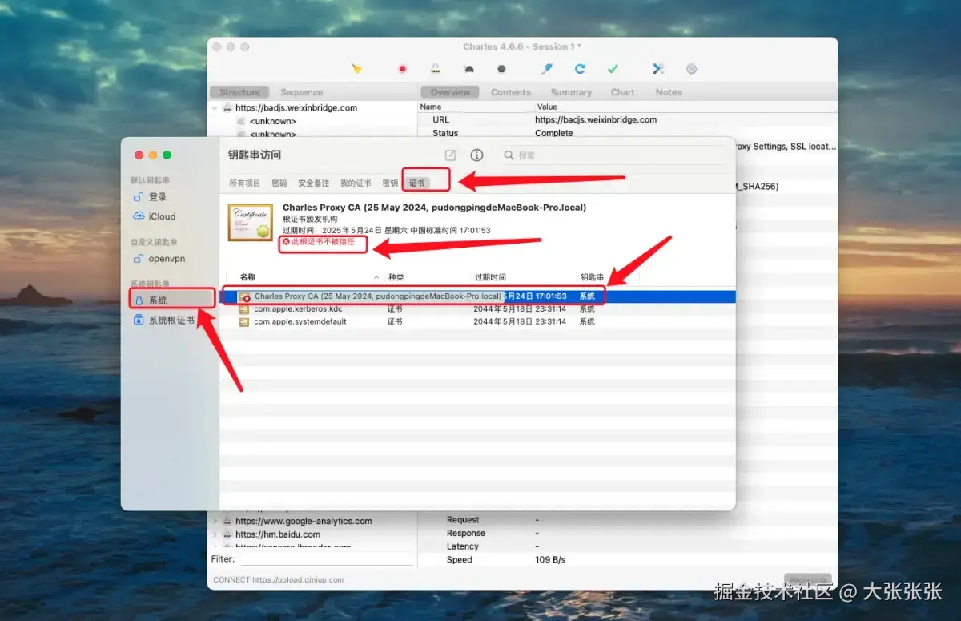The width and height of the screenshot is (961, 621).
Task: Click the certificate icon beside com.apple.systemdefault
Action: coord(244,321)
